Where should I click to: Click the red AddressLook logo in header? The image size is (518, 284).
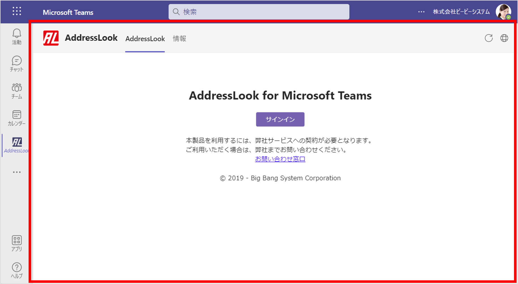pos(51,38)
